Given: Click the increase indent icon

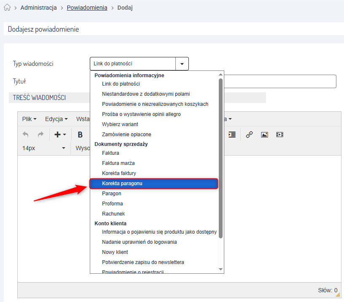Looking at the screenshot, I should (x=232, y=135).
